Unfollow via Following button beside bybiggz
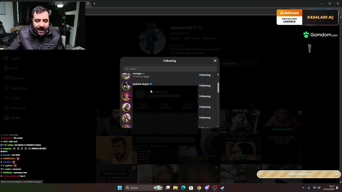 pyautogui.click(x=205, y=75)
